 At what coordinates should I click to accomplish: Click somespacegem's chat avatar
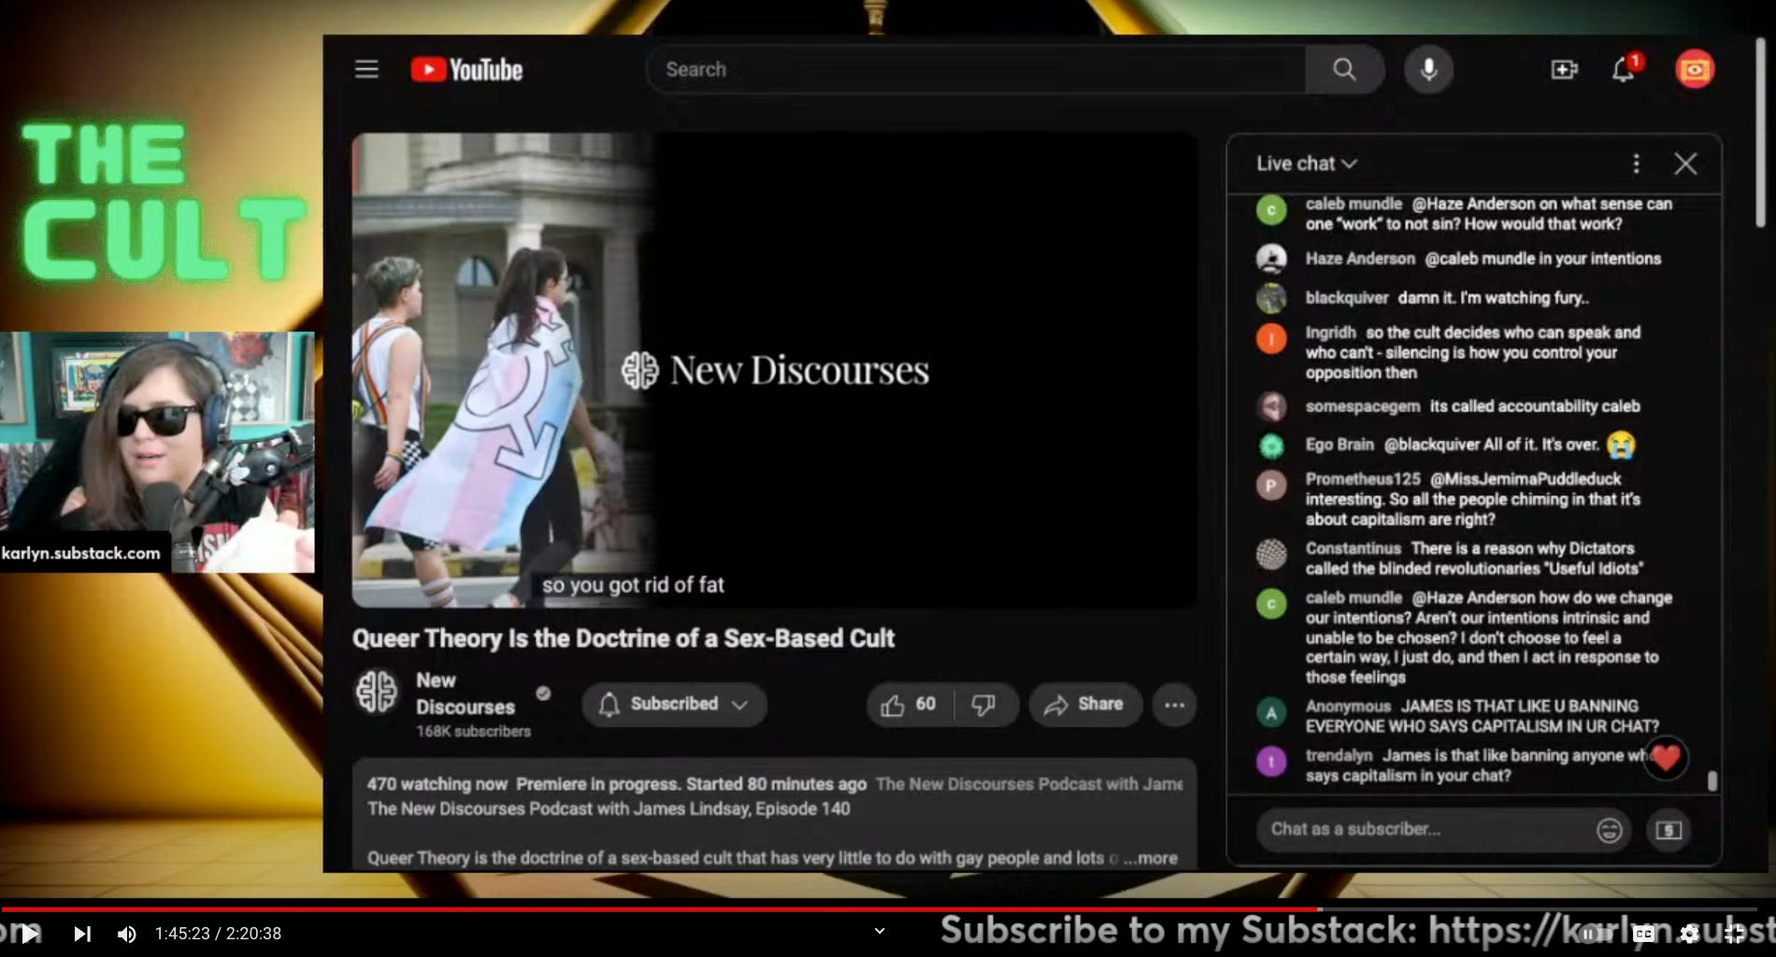pos(1271,407)
